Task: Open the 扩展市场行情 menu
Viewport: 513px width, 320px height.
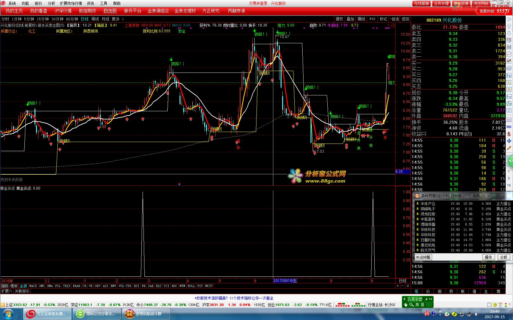Action: pos(71,3)
